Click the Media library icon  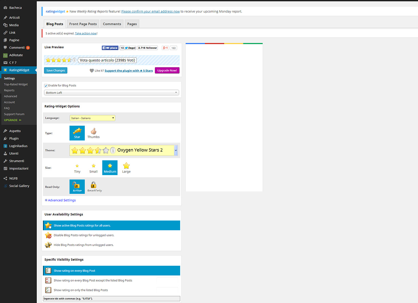coord(5,25)
